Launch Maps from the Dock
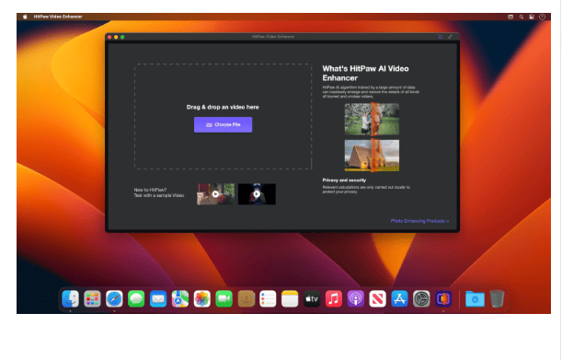 180,298
